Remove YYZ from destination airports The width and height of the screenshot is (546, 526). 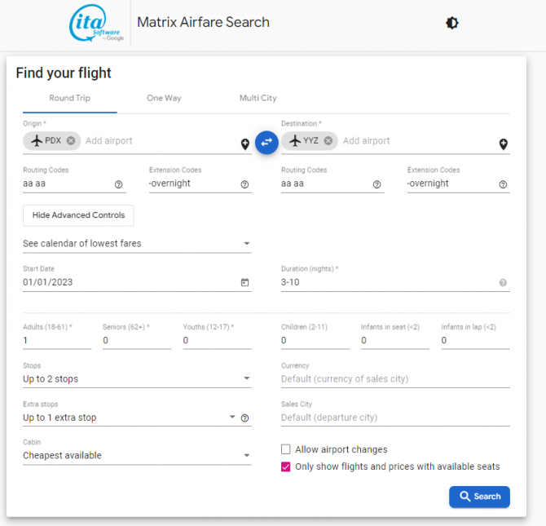point(328,140)
